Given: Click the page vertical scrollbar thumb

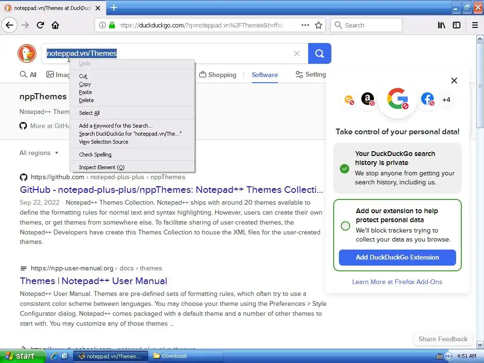Looking at the screenshot, I should tap(480, 86).
